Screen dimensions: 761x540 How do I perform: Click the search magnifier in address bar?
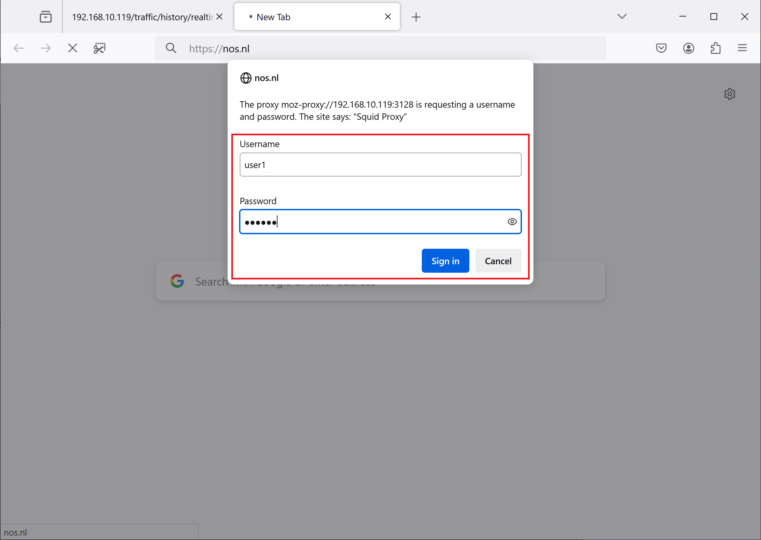pyautogui.click(x=171, y=48)
